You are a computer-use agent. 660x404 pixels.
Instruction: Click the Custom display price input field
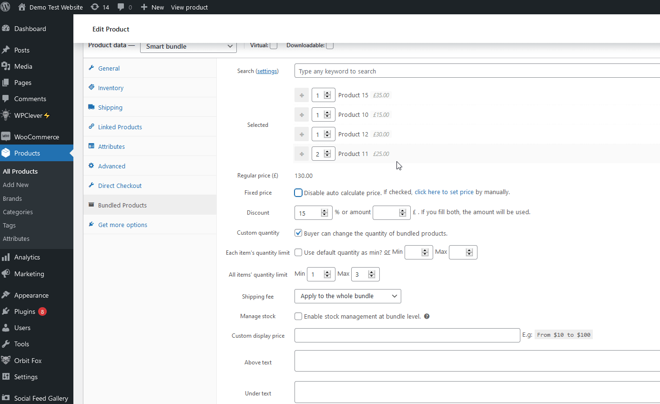click(x=407, y=335)
